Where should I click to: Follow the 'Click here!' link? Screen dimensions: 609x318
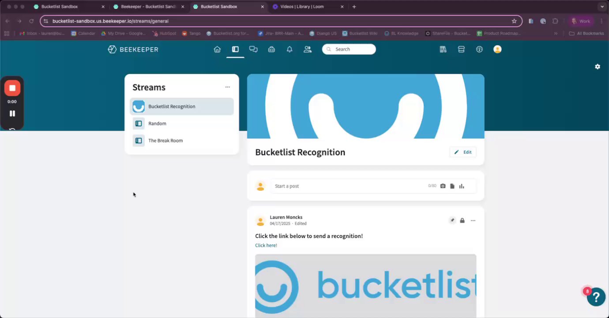coord(266,246)
